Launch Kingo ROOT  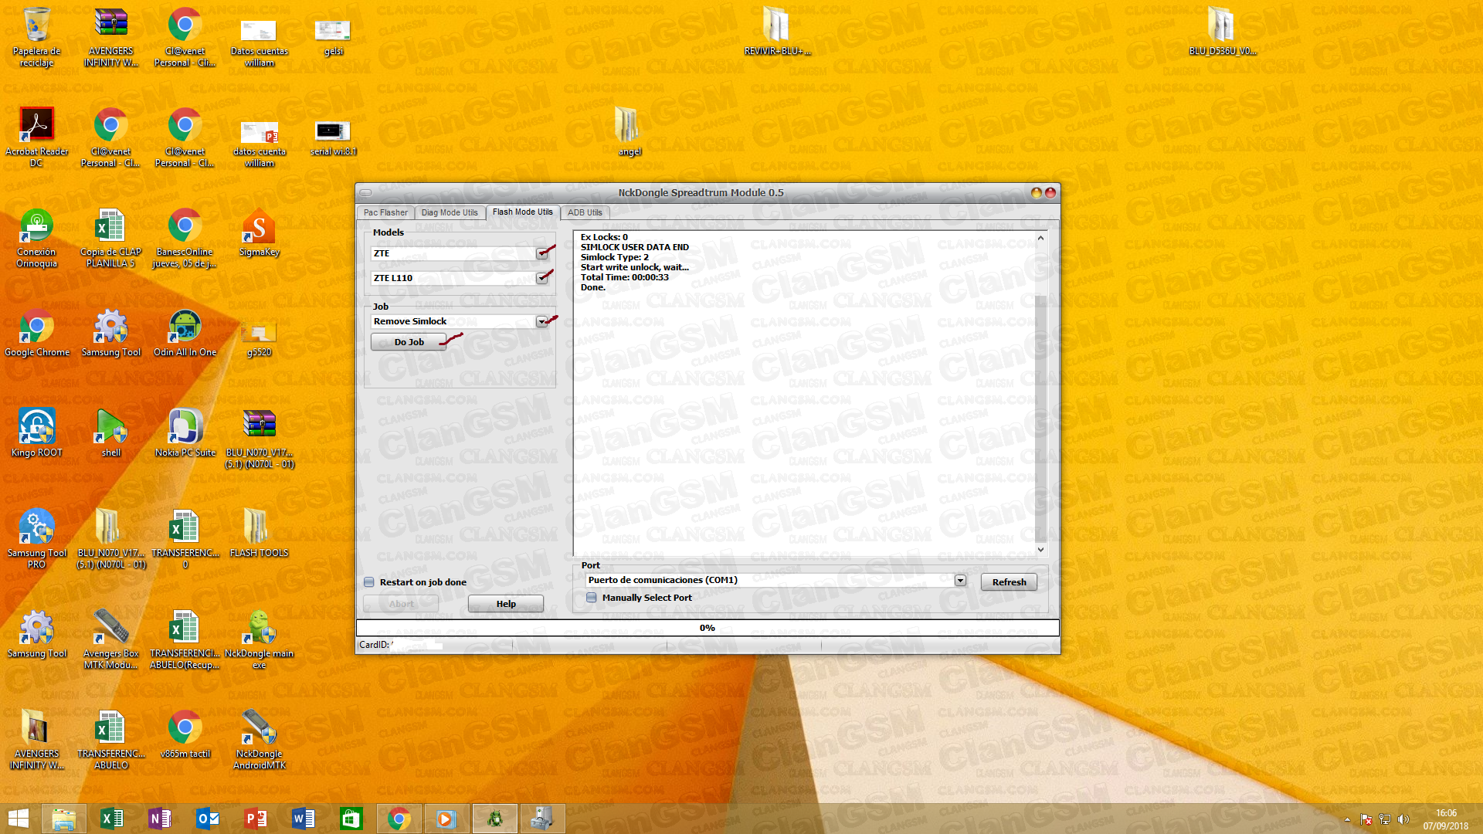click(36, 434)
